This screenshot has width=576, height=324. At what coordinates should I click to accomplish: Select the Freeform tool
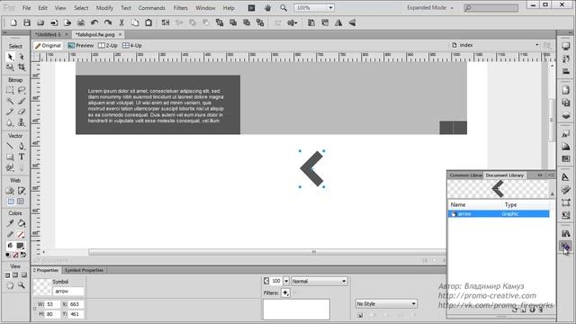(x=10, y=167)
